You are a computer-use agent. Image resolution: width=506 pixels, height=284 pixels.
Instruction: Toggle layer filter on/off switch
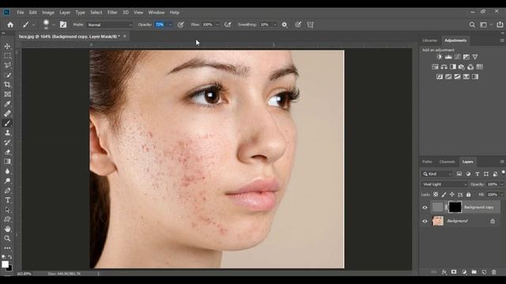503,174
